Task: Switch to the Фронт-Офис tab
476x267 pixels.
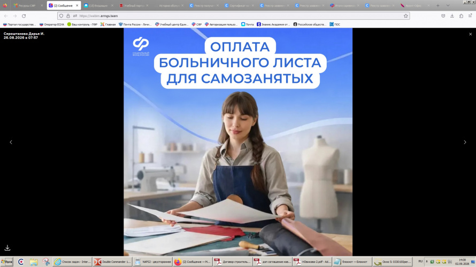Action: tap(415, 5)
